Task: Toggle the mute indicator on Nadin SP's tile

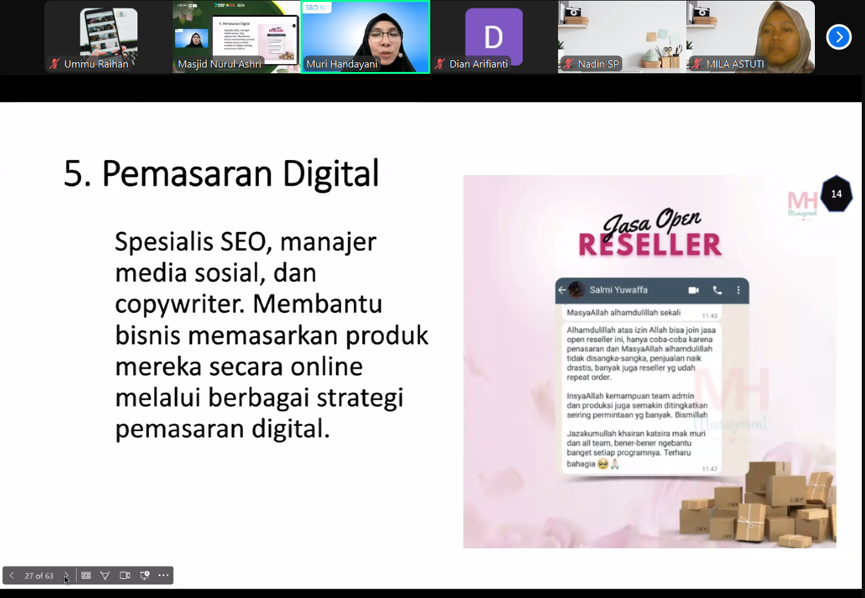Action: coord(568,64)
